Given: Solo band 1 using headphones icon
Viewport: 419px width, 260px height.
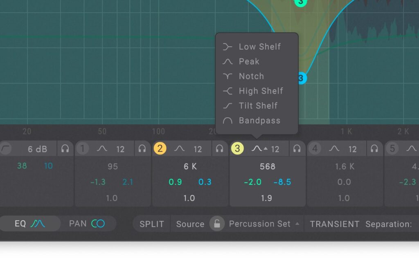Looking at the screenshot, I should pyautogui.click(x=142, y=149).
